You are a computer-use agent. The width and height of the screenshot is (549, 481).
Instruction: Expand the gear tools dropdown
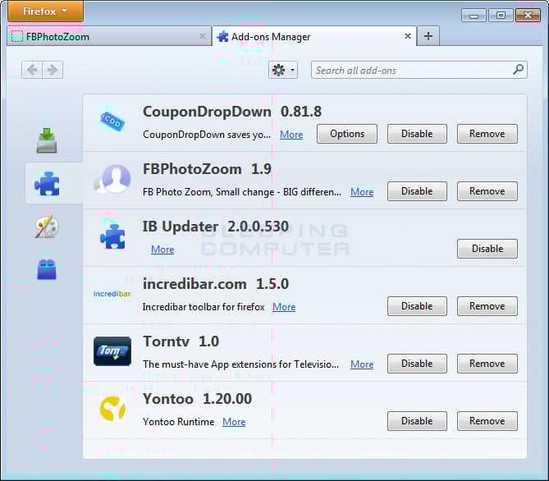point(283,70)
